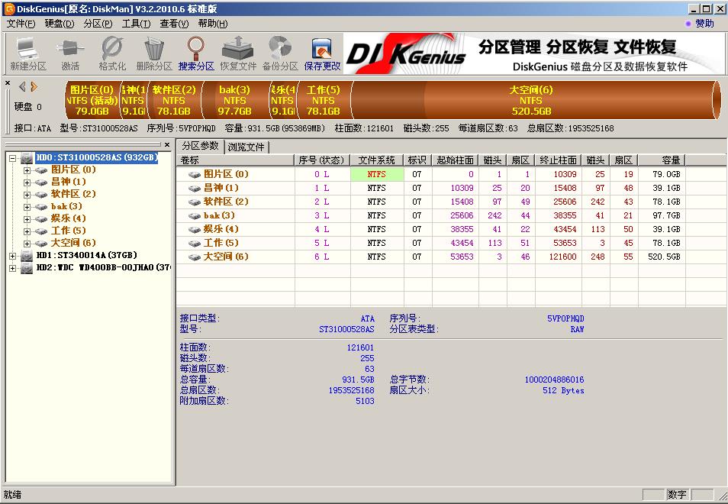Click the 终止柱面 column header
The height and width of the screenshot is (504, 728).
point(558,160)
